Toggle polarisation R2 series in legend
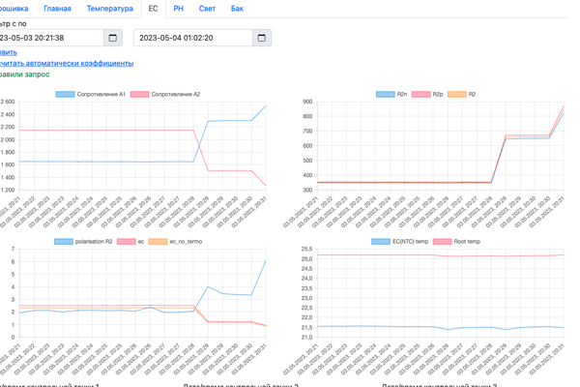 (85, 241)
